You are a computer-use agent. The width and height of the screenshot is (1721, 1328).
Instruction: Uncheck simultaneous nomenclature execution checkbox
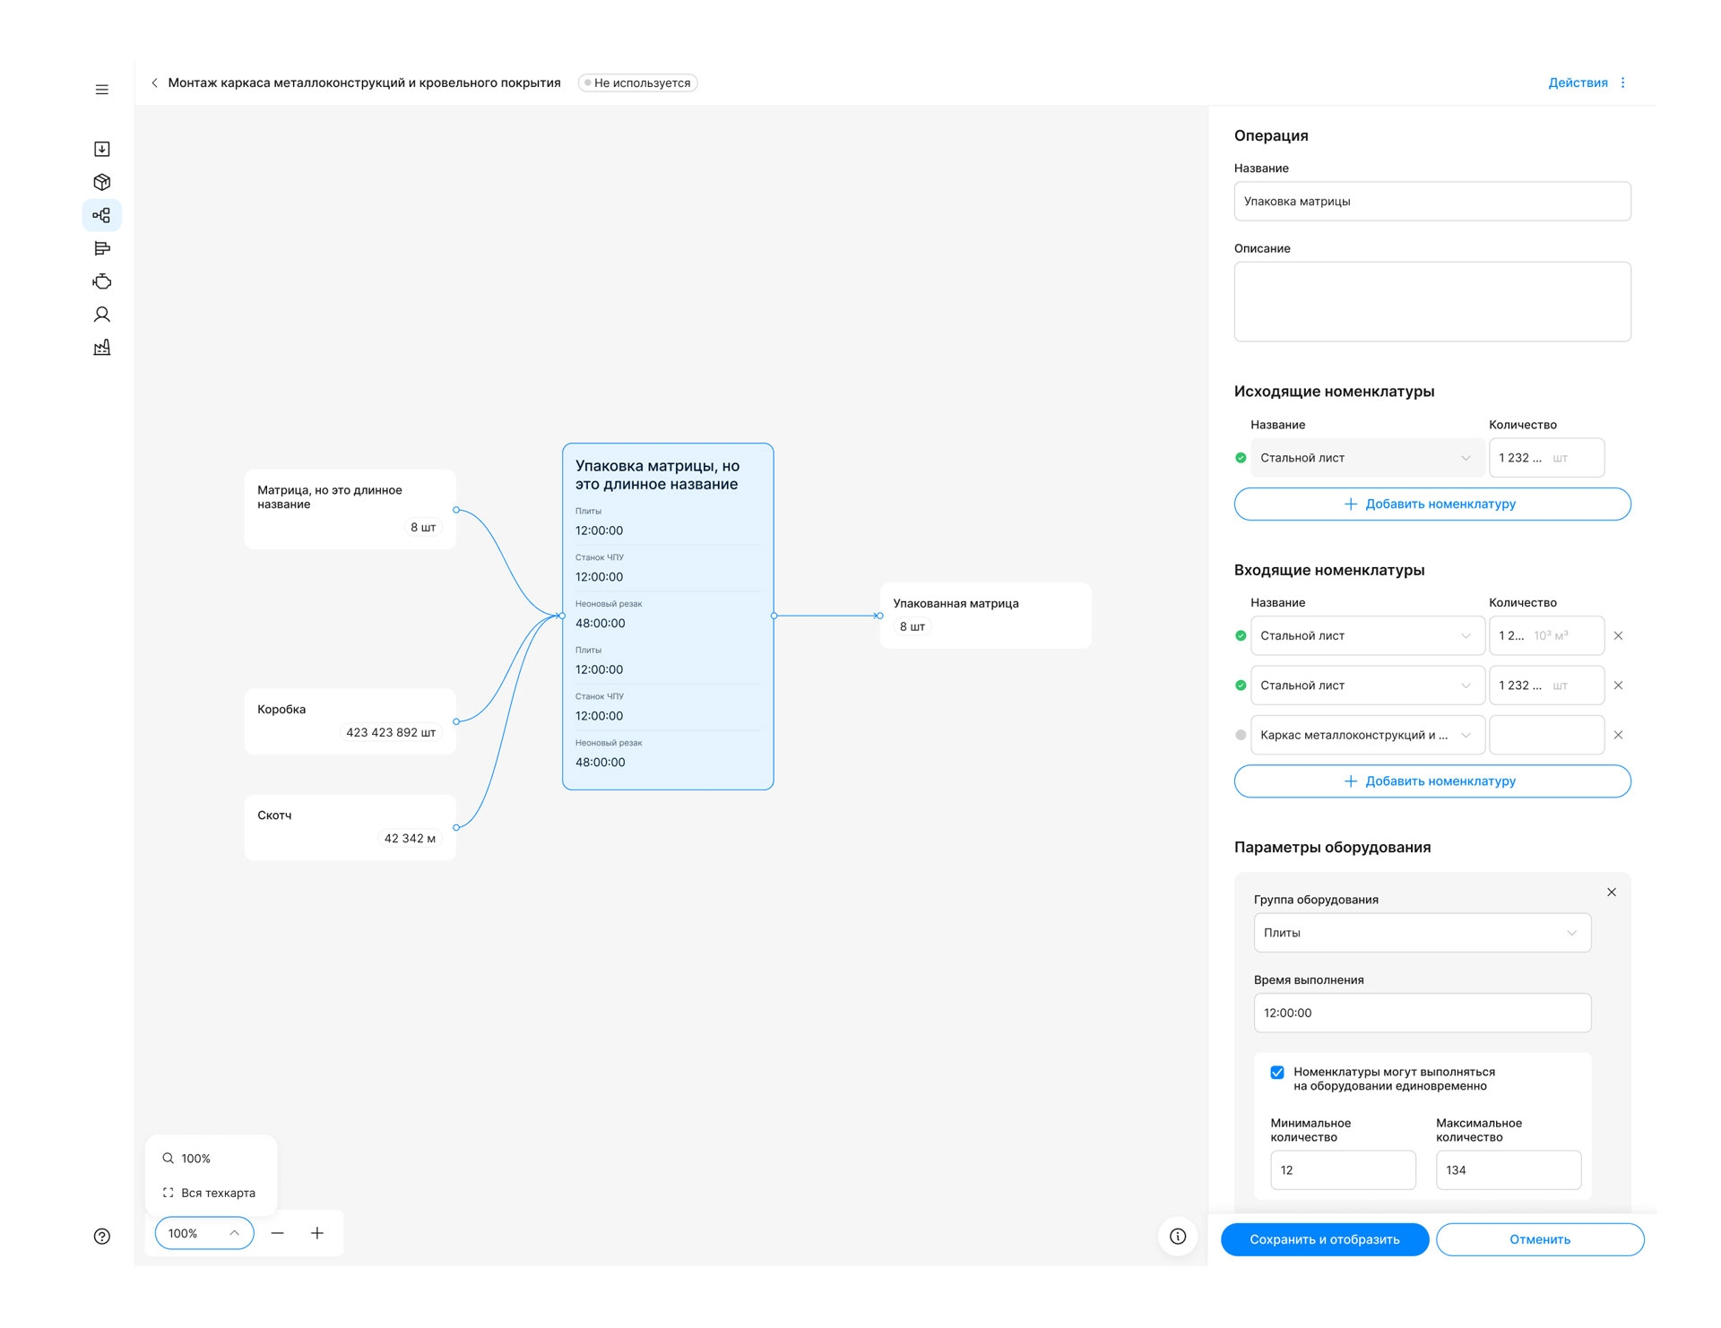coord(1277,1073)
